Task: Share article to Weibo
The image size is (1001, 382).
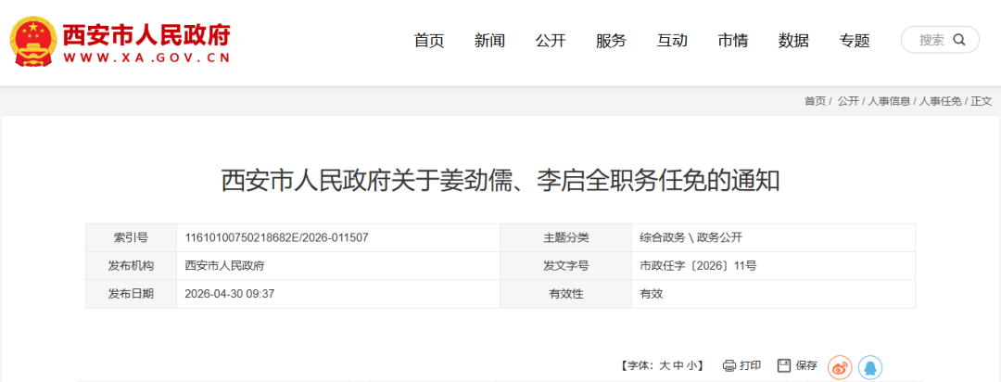Action: (839, 367)
